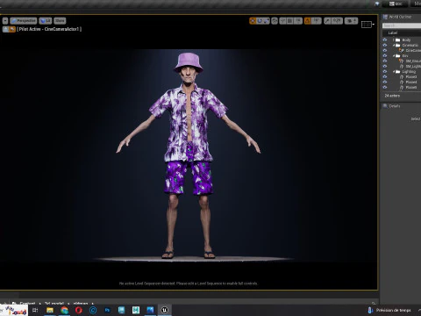
Task: Open the blue circular C app on taskbar
Action: click(93, 310)
